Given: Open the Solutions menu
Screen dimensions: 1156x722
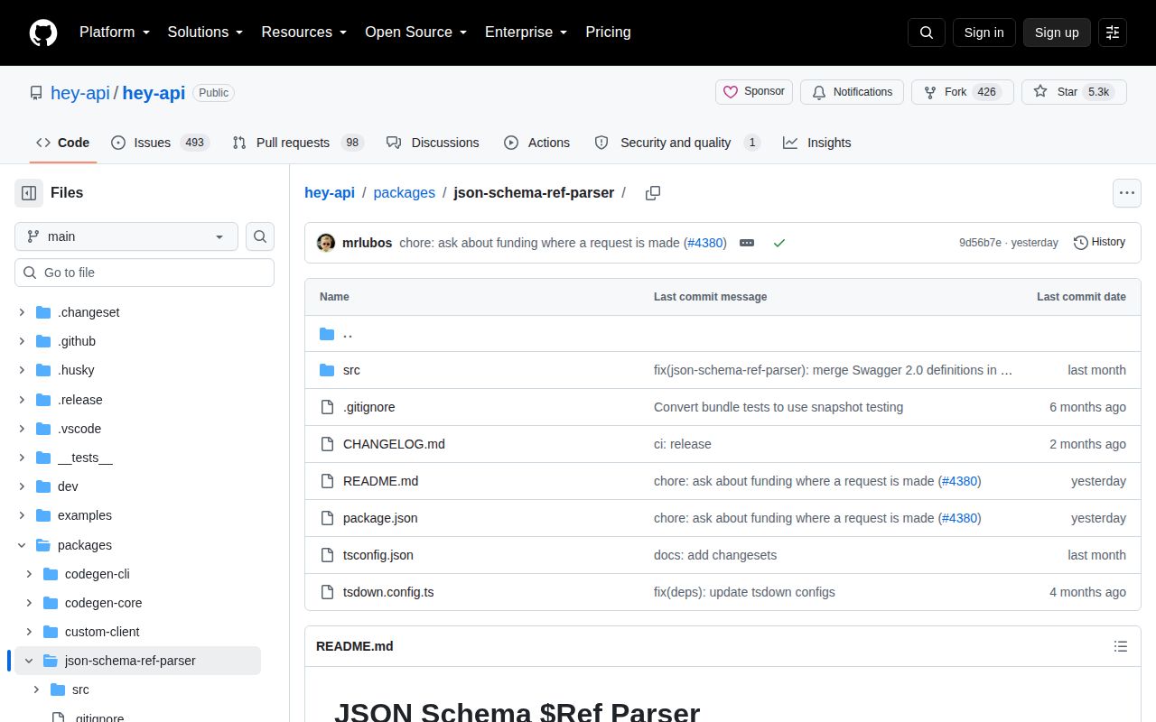Looking at the screenshot, I should [x=206, y=32].
